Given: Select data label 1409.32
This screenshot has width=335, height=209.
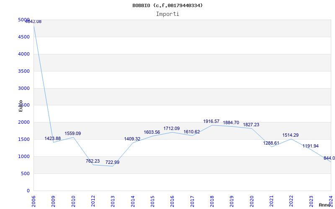Looking at the screenshot, I should pyautogui.click(x=132, y=139).
